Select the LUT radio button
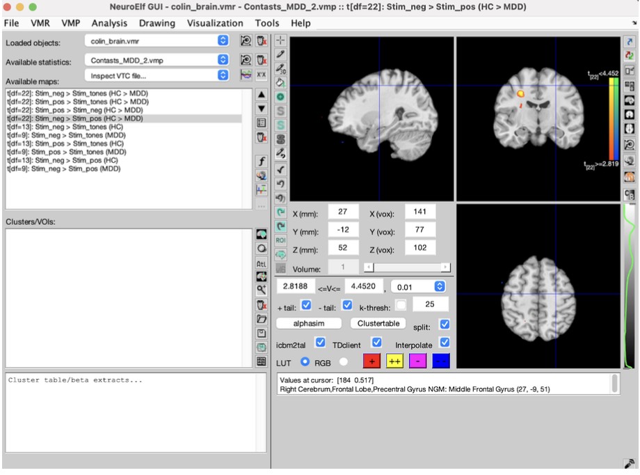Viewport: 640px width, 475px height. [305, 361]
